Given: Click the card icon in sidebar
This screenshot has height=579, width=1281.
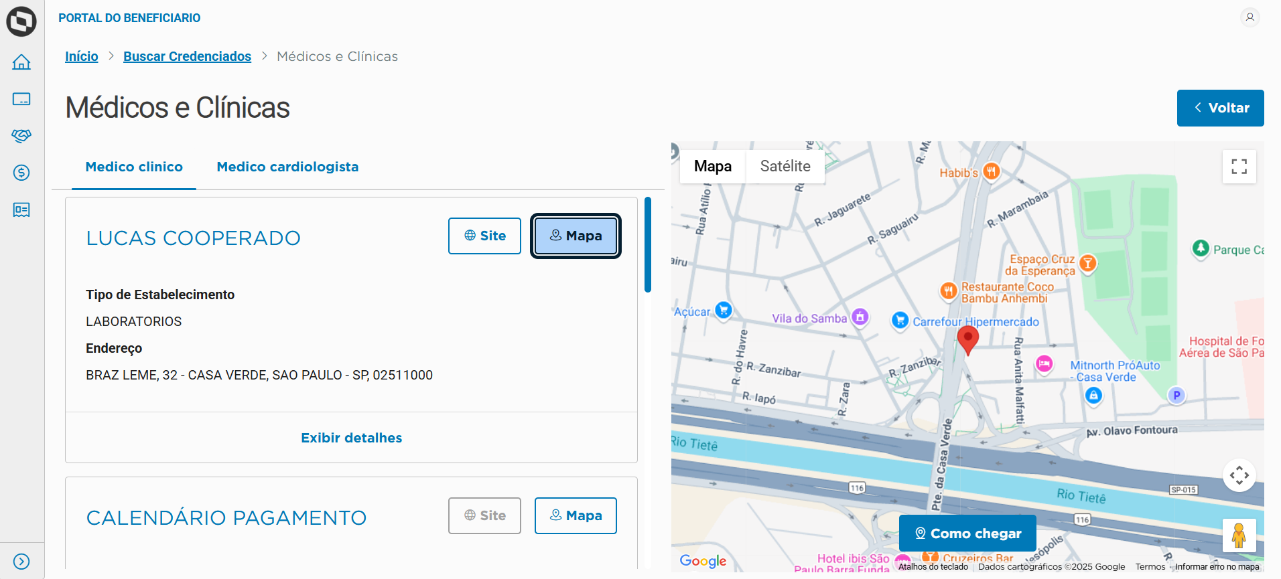Looking at the screenshot, I should point(21,99).
